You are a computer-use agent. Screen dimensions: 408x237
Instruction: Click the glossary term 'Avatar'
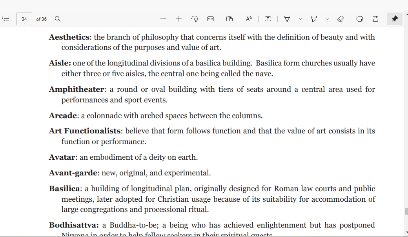pos(62,157)
